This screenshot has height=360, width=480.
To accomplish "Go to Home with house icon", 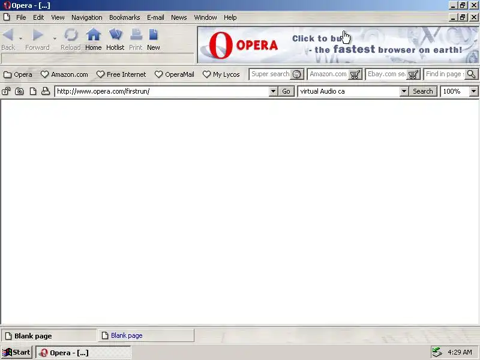I will coord(94,34).
